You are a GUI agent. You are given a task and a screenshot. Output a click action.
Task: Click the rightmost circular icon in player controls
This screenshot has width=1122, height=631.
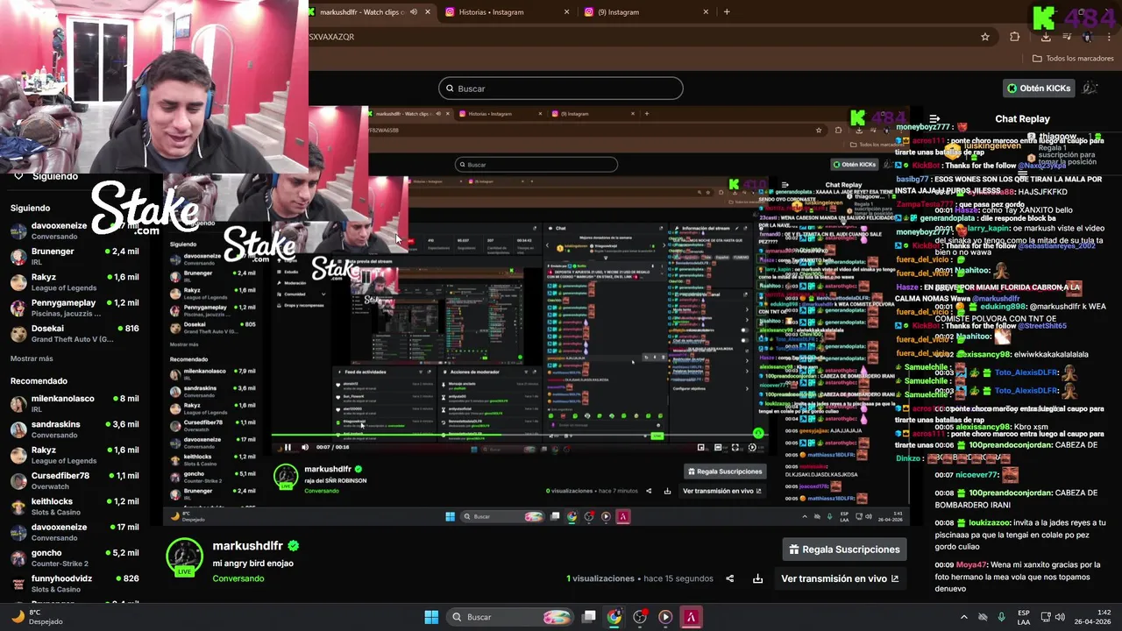pos(752,447)
